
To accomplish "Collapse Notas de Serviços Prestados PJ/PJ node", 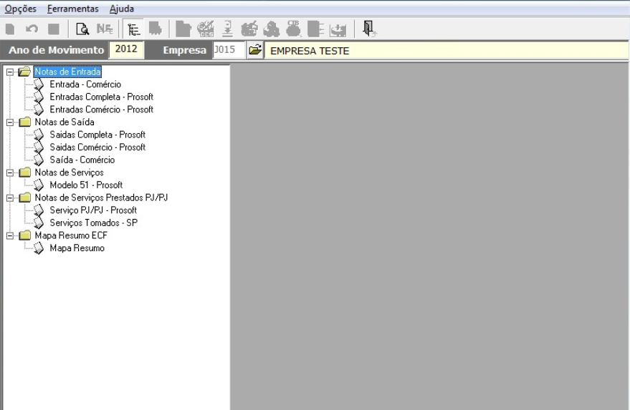I will point(9,197).
